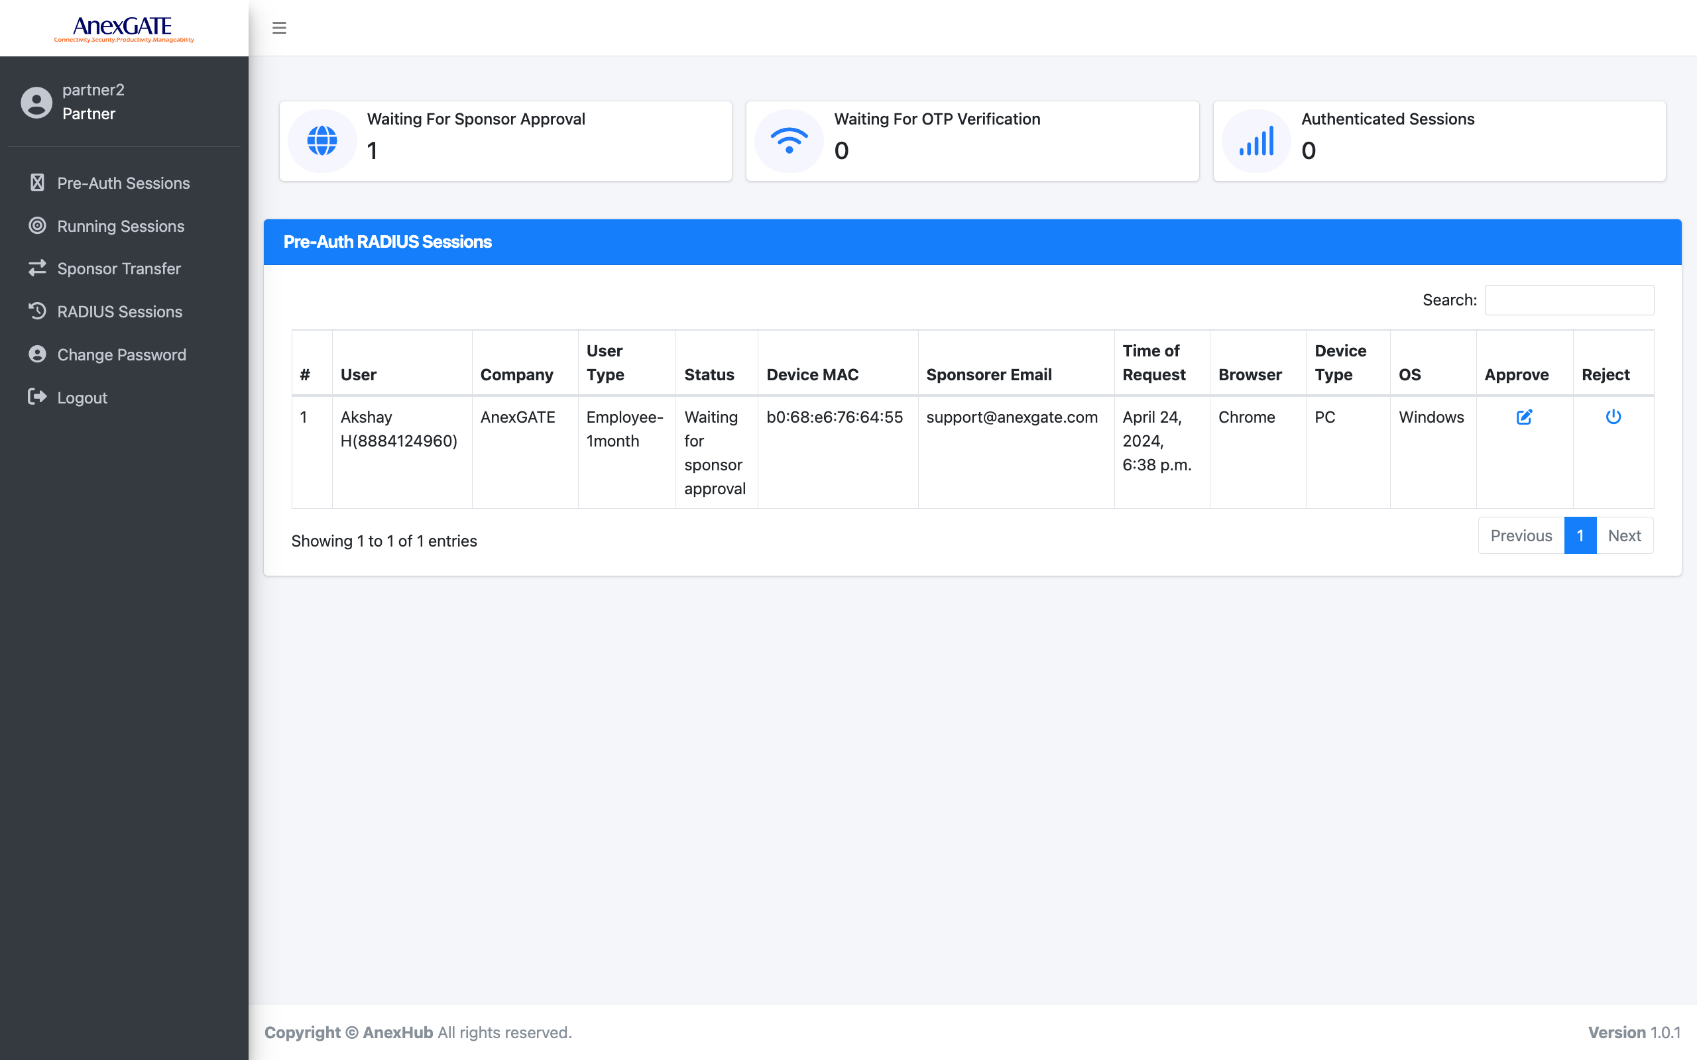Open Running Sessions in sidebar

coord(120,227)
